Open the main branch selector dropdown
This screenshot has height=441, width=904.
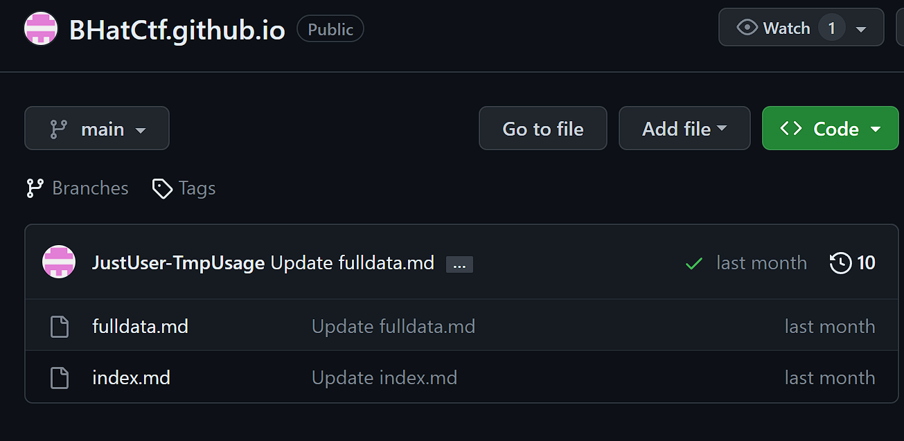pyautogui.click(x=97, y=128)
